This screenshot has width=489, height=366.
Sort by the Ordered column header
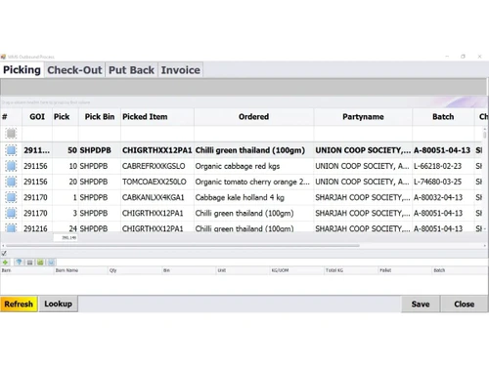point(254,117)
